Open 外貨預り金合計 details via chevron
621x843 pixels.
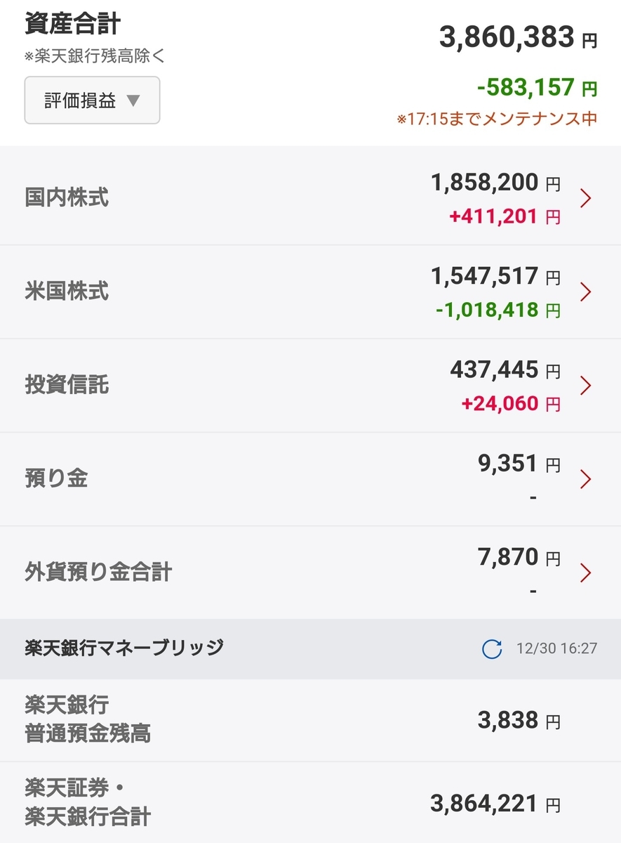(x=586, y=573)
